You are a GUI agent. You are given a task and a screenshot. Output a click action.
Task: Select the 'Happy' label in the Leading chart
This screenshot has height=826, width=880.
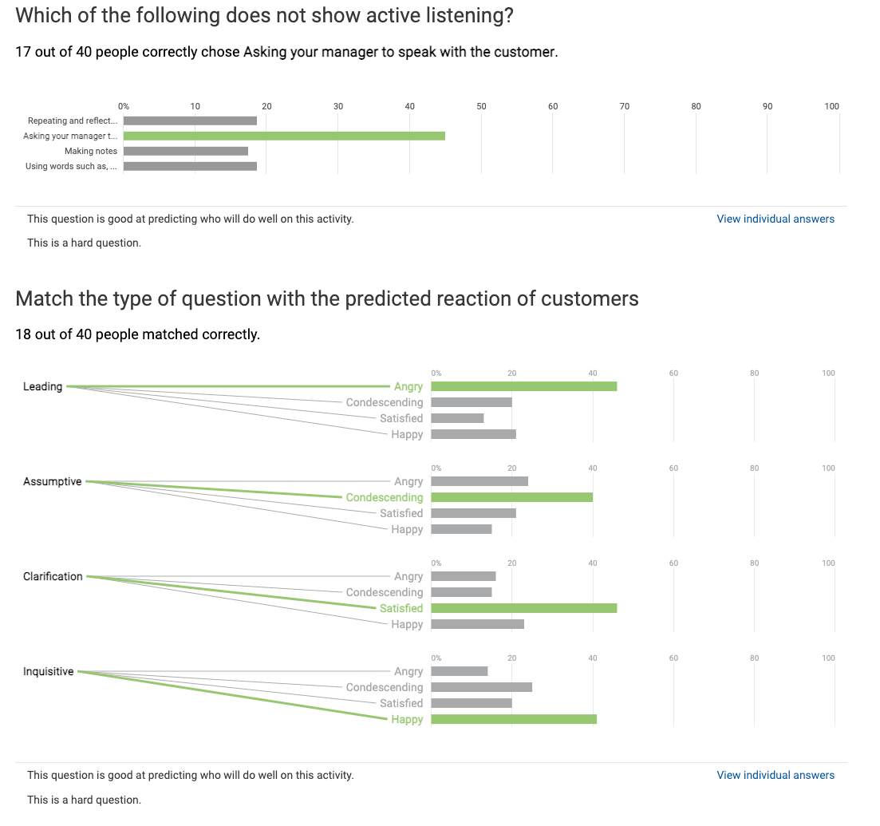pyautogui.click(x=407, y=434)
